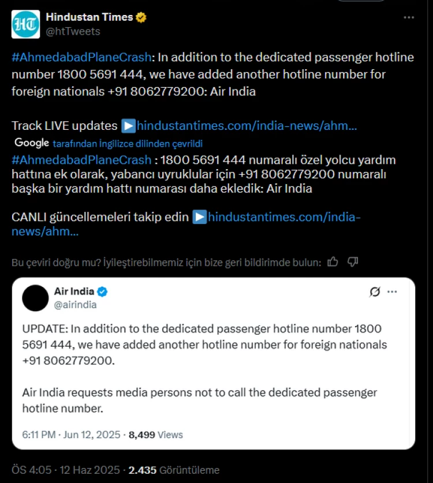Open the hashtag in the Turkish translation
The width and height of the screenshot is (433, 483).
(81, 159)
